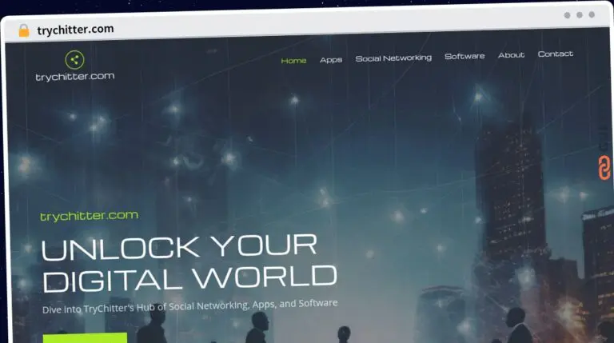614x343 pixels.
Task: Click the green button below the tagline
Action: (x=85, y=338)
